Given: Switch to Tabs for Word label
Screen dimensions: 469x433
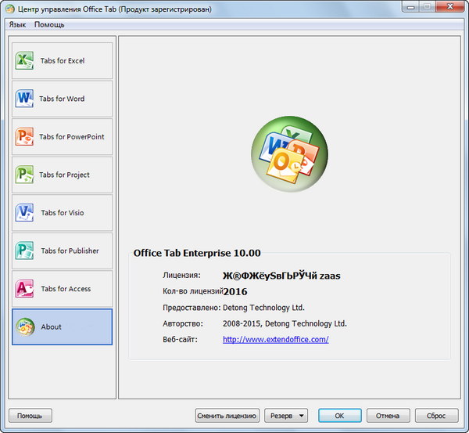Looking at the screenshot, I should click(62, 99).
